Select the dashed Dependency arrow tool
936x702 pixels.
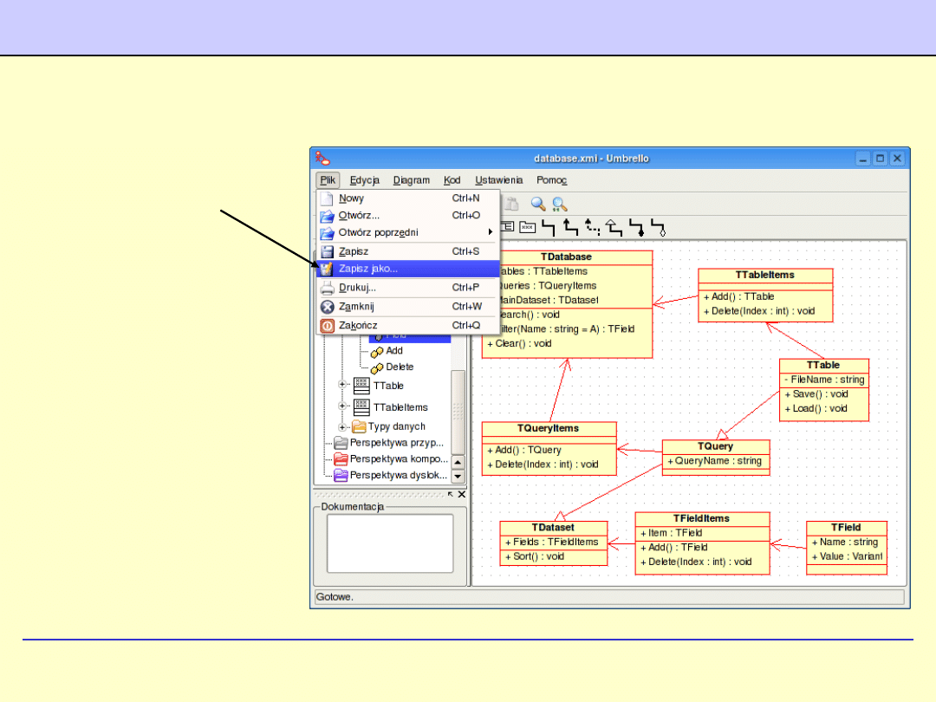click(x=593, y=228)
